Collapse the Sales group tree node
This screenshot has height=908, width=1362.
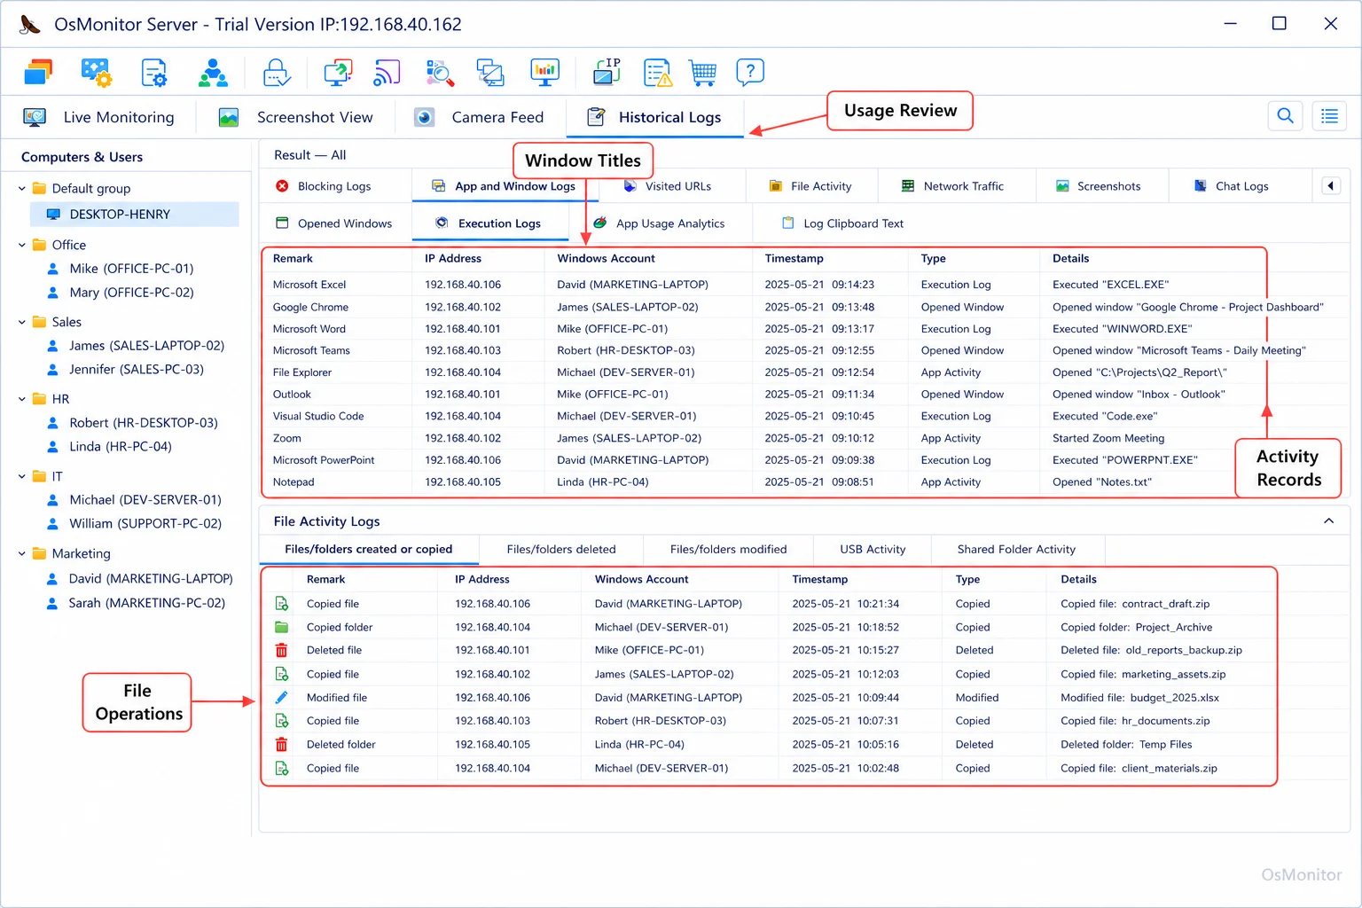[22, 322]
